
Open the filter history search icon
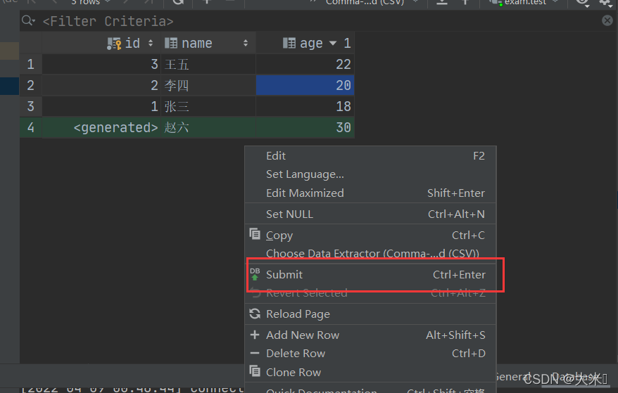pyautogui.click(x=28, y=20)
